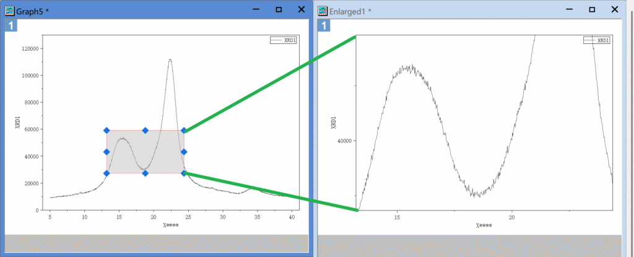The width and height of the screenshot is (634, 257).
Task: Minimize the Enlarged1 window
Action: [x=570, y=9]
